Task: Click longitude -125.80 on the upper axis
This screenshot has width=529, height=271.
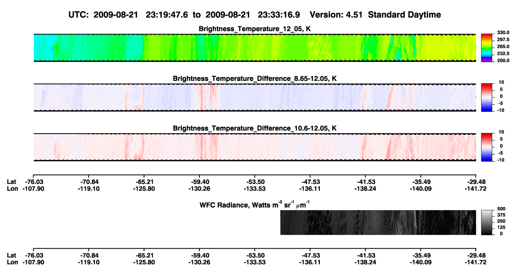Action: coord(144,189)
